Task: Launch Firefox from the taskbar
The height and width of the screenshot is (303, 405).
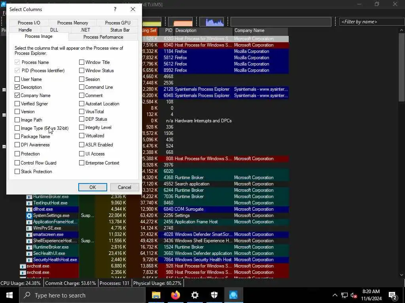Action: [175, 295]
